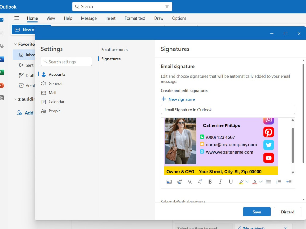This screenshot has height=229, width=306.
Task: Toggle bold formatting in signature editor
Action: 210,181
